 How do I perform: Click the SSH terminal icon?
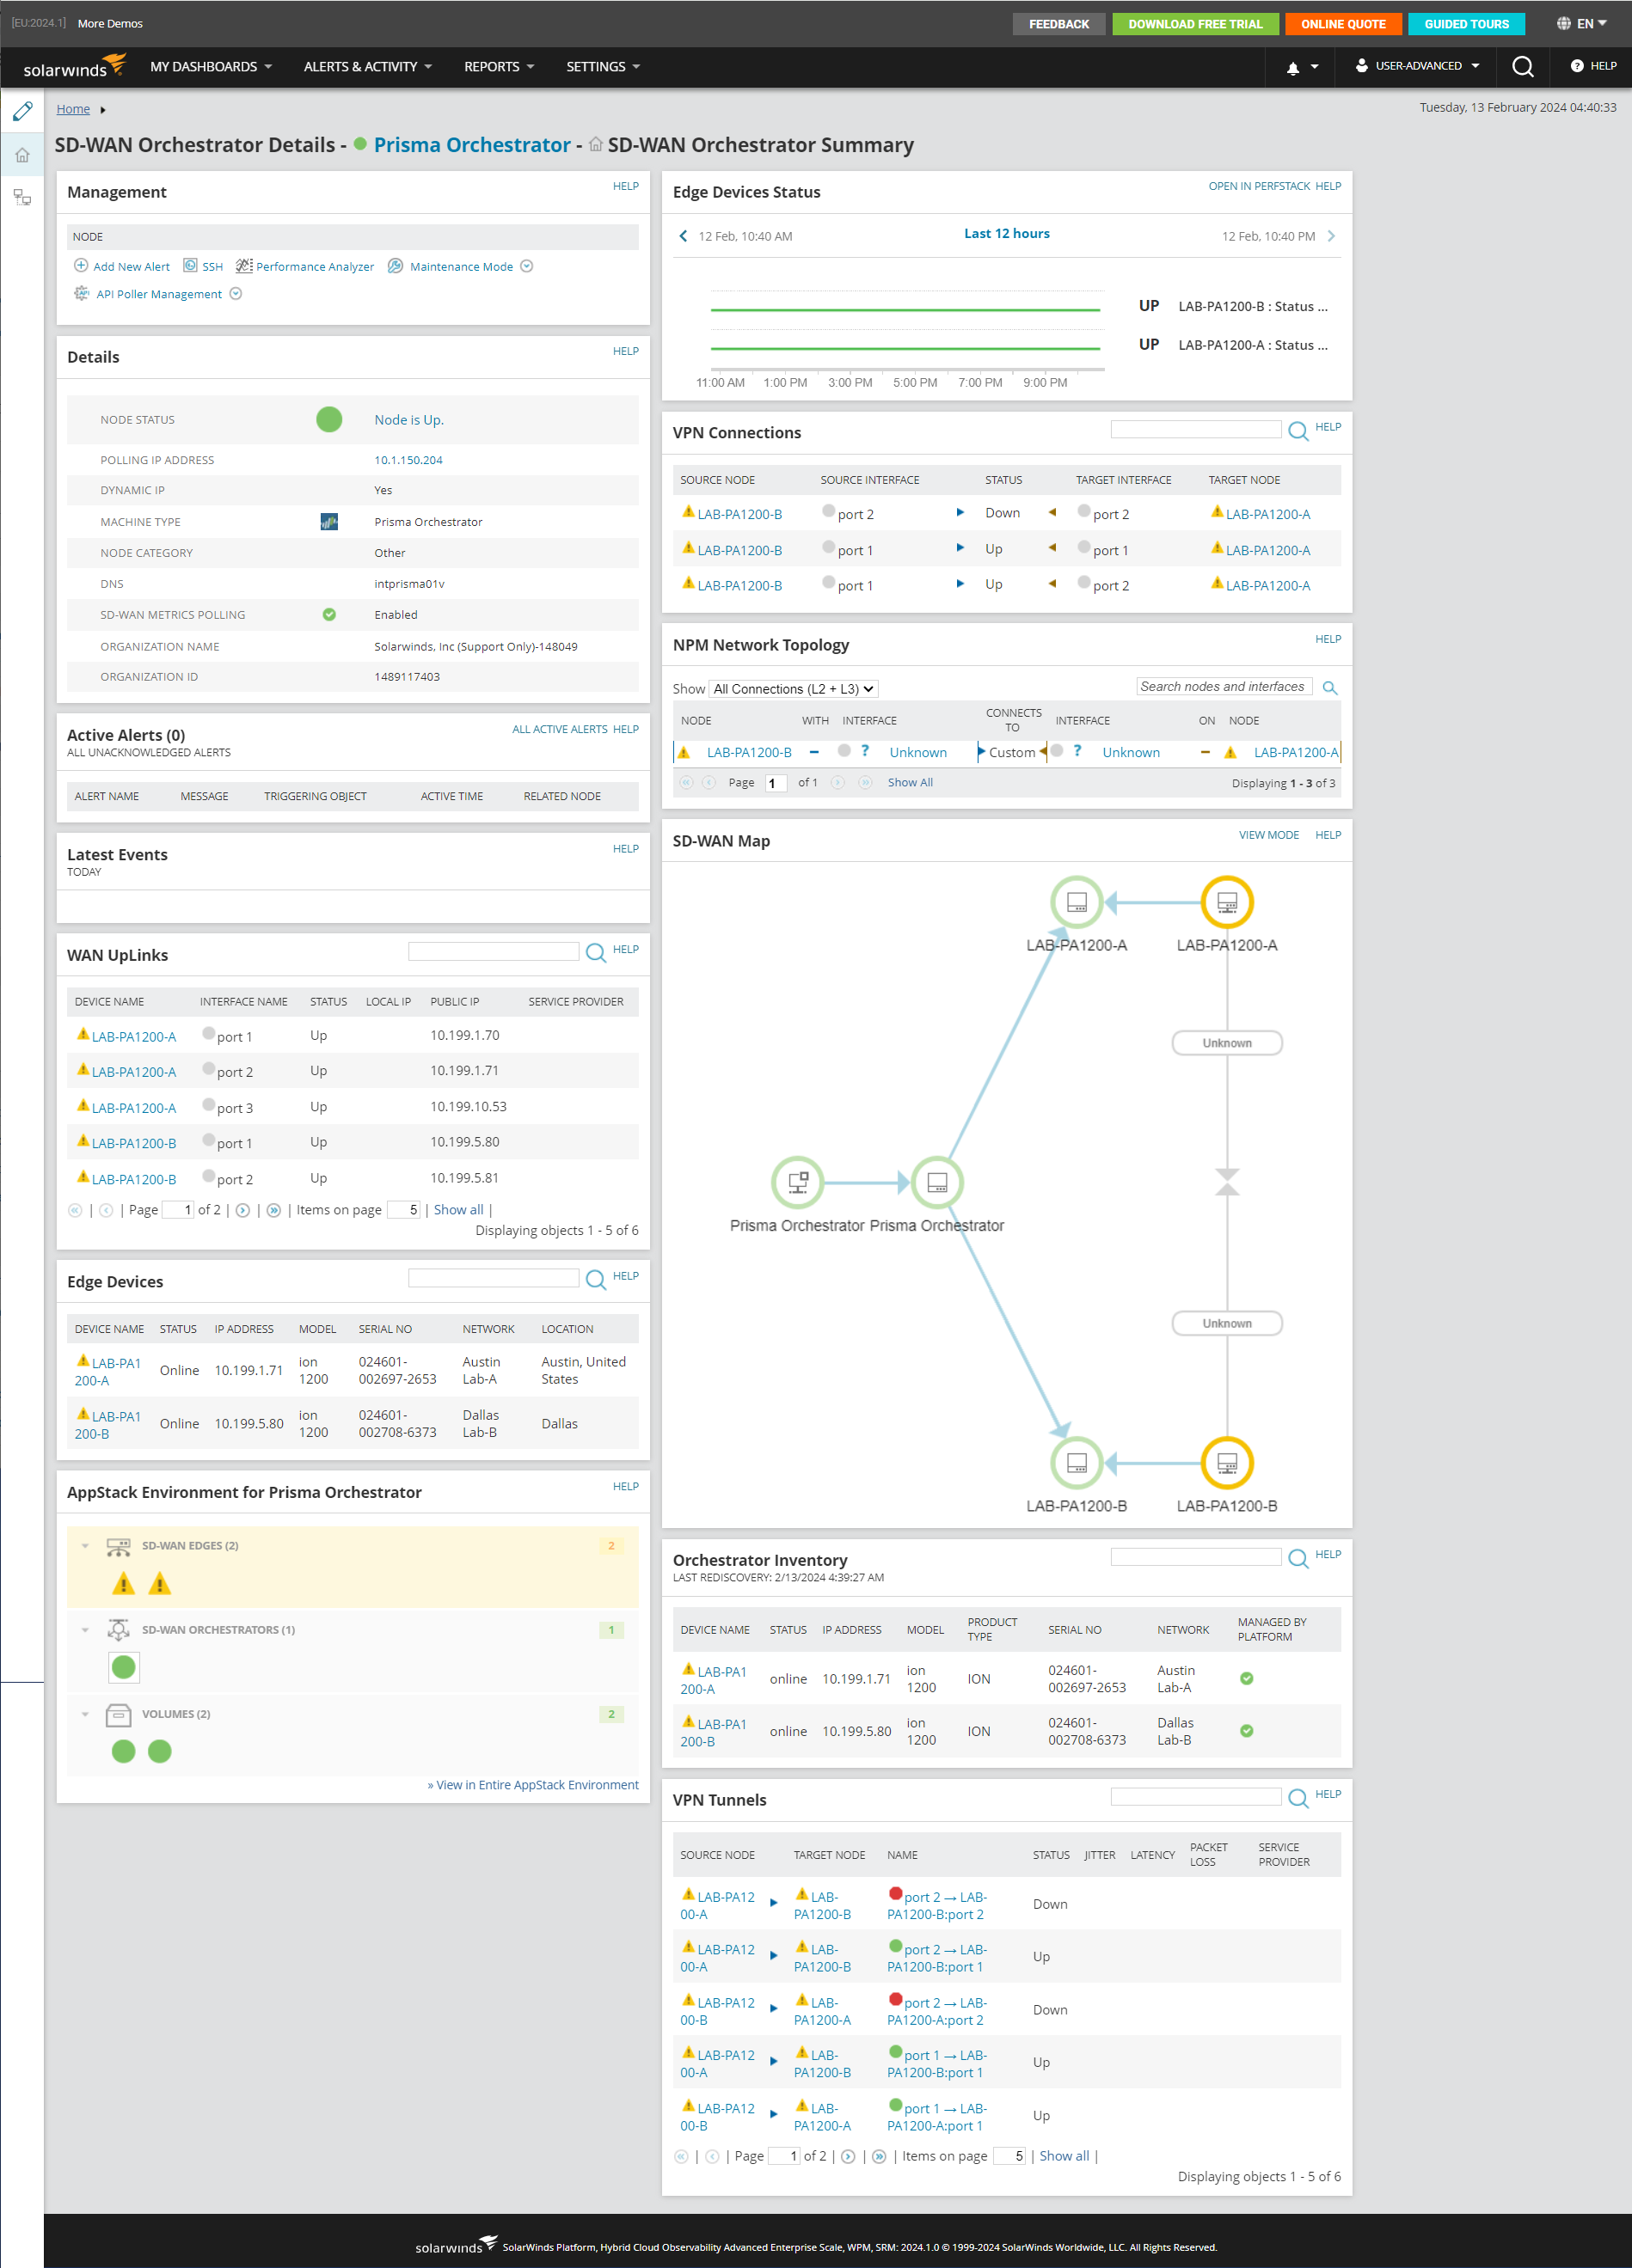coord(190,266)
